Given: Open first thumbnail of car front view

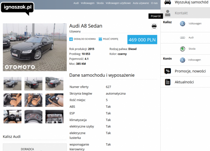Looking at the screenshot, I should 13,83.
